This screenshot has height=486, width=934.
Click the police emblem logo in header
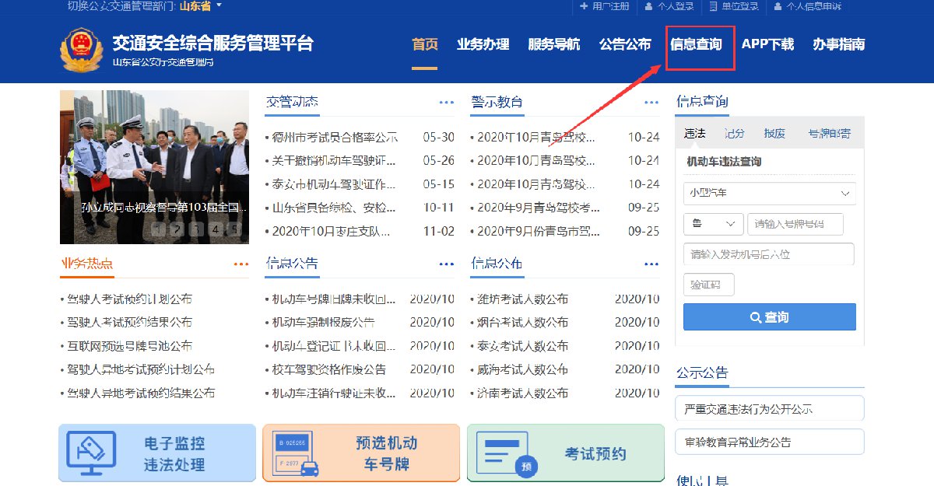(82, 50)
